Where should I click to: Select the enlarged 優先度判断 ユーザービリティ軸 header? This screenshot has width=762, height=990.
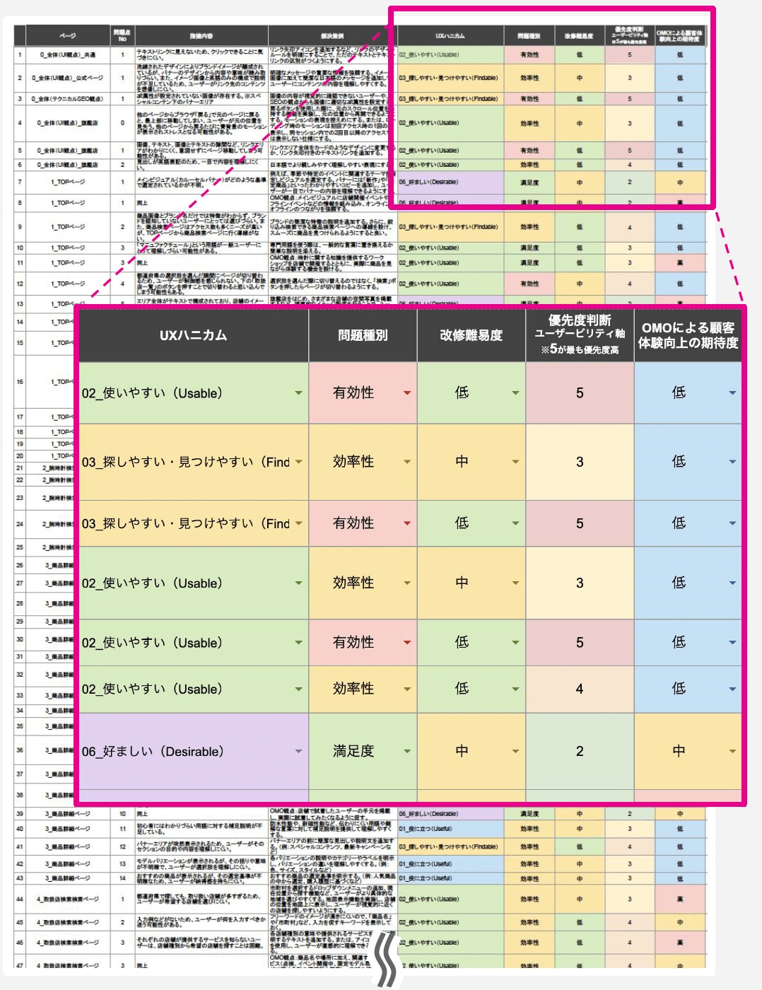pyautogui.click(x=580, y=334)
